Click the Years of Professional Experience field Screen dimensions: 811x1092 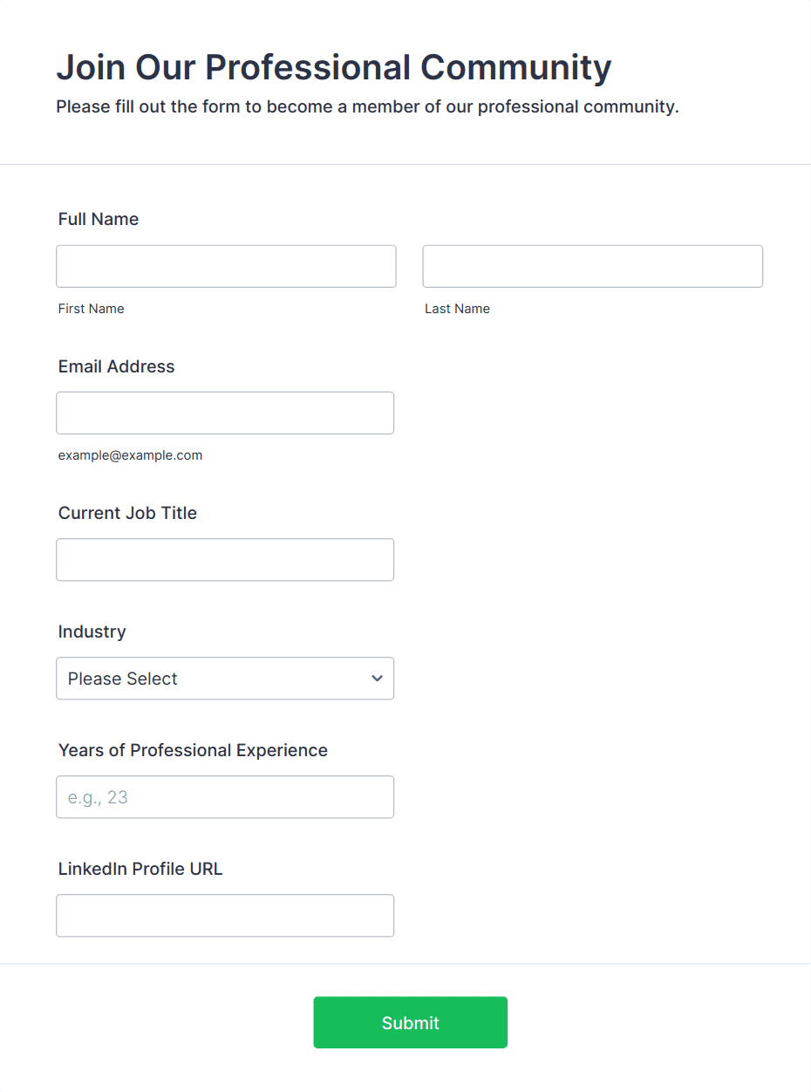[x=225, y=797]
